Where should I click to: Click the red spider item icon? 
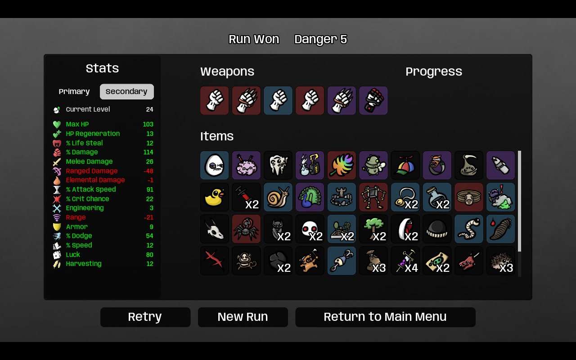[246, 229]
